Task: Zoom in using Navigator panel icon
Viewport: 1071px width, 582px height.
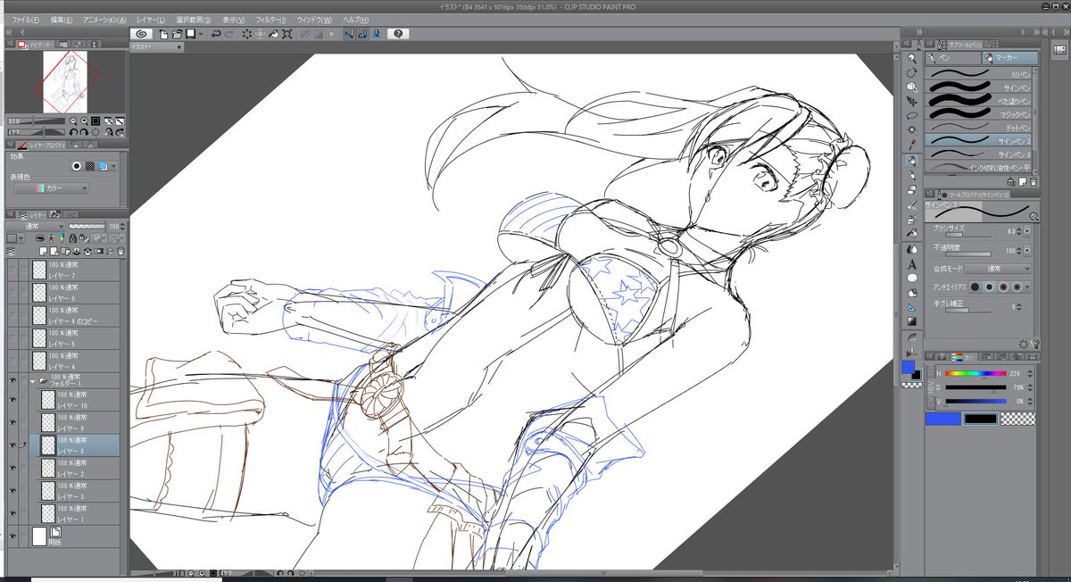Action: (86, 121)
